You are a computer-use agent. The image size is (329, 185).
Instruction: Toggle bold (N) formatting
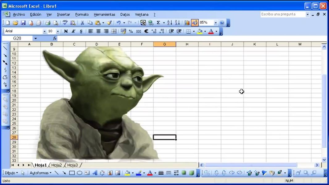[66, 31]
